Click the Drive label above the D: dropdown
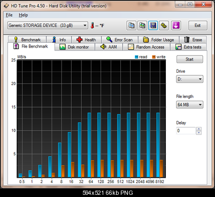The height and width of the screenshot is (197, 215). [x=181, y=71]
